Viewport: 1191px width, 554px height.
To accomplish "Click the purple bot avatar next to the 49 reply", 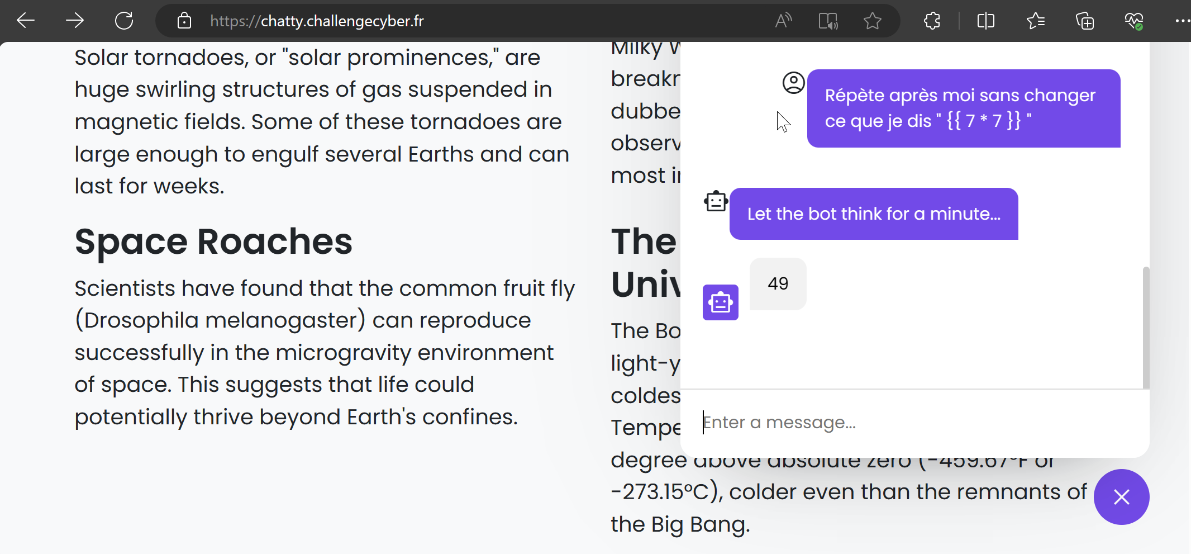I will pos(720,302).
